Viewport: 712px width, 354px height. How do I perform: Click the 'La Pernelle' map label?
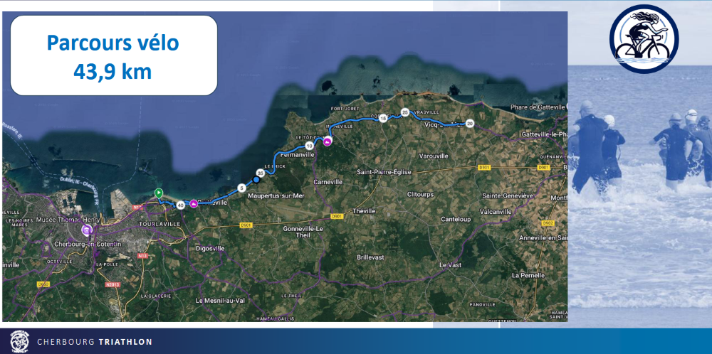click(528, 275)
